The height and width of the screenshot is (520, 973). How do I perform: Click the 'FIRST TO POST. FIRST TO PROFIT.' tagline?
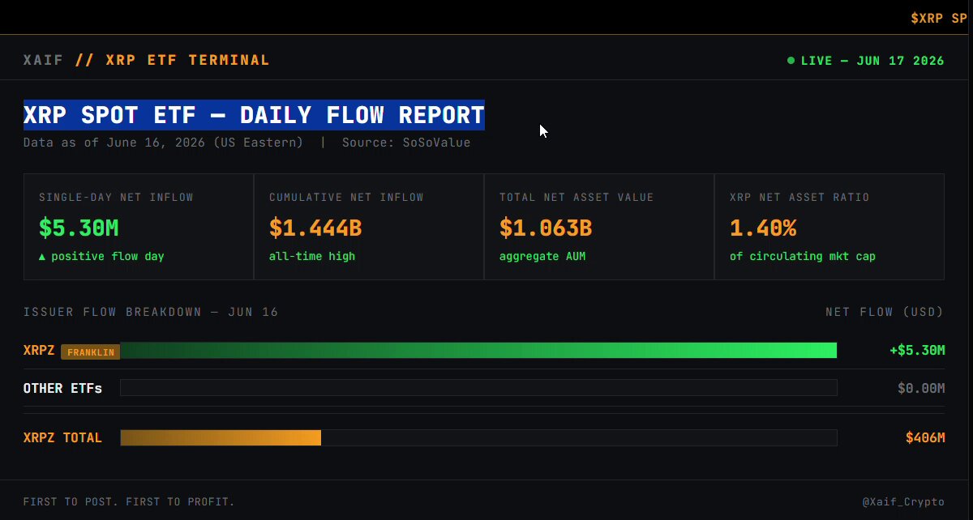(x=129, y=502)
